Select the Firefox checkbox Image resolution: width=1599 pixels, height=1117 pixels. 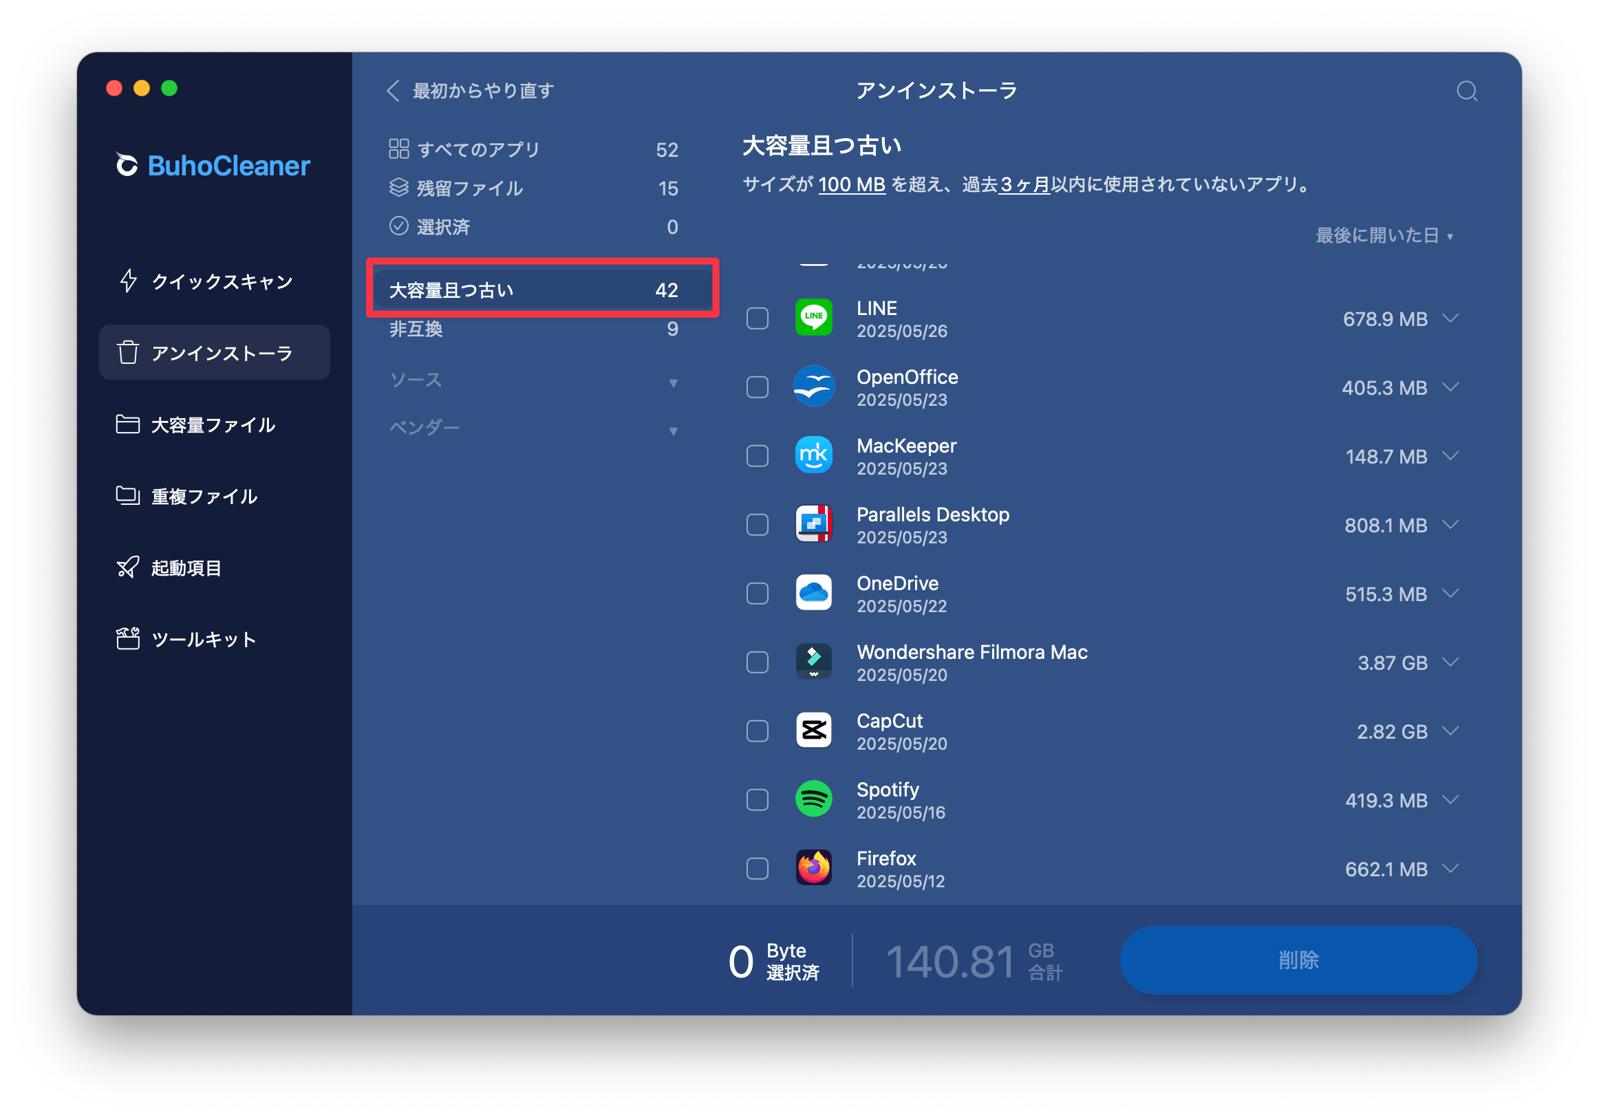tap(757, 869)
